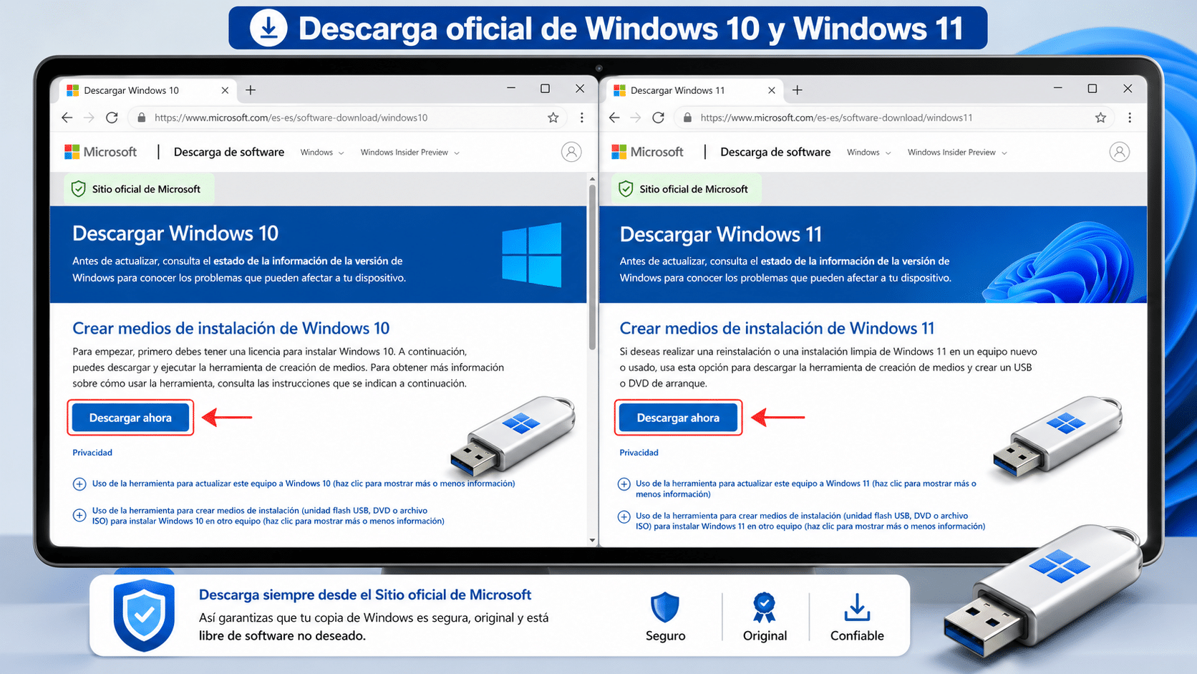Open version information status link on Windows 11 page
The width and height of the screenshot is (1197, 674).
848,261
